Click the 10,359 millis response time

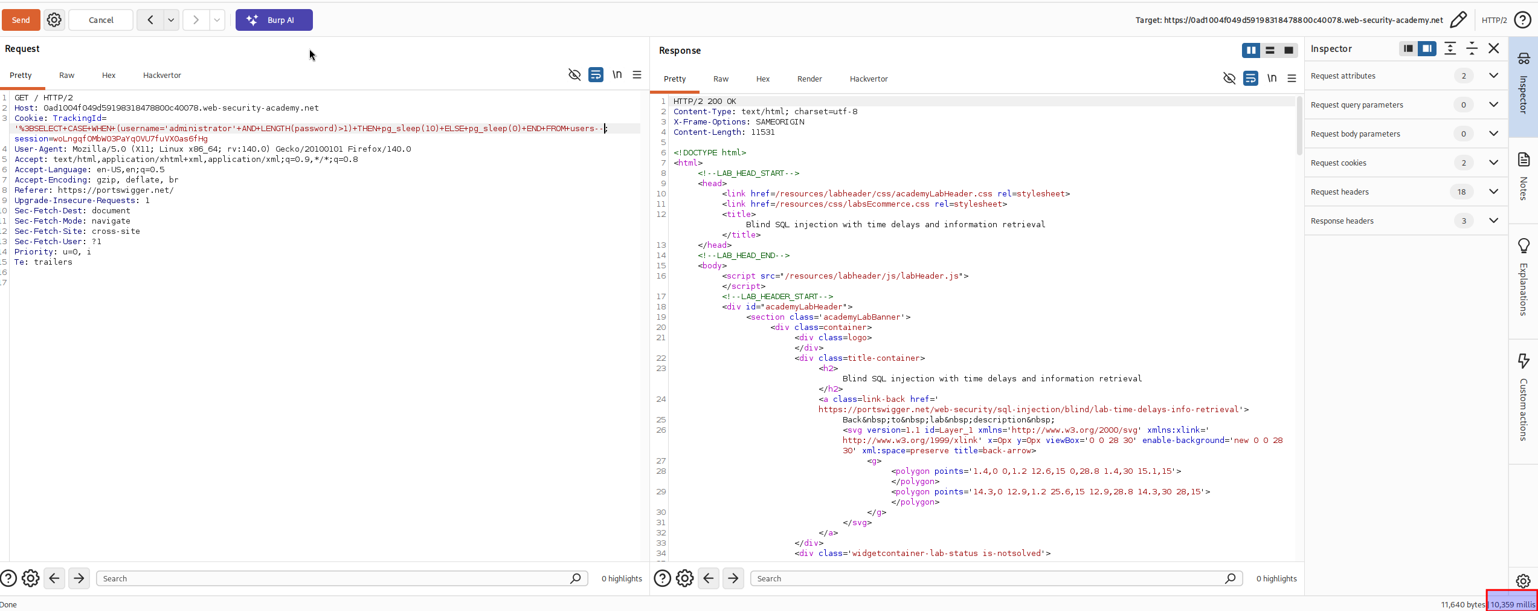tap(1513, 604)
